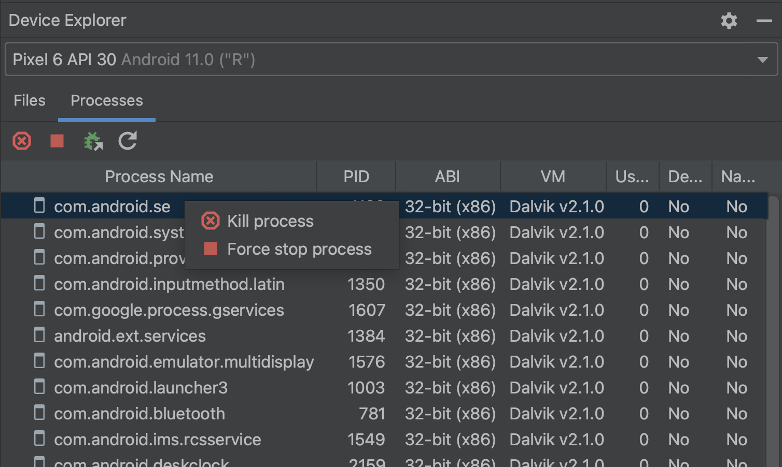Screen dimensions: 782x467
Task: Minimize the Device Explorer panel
Action: pyautogui.click(x=764, y=21)
